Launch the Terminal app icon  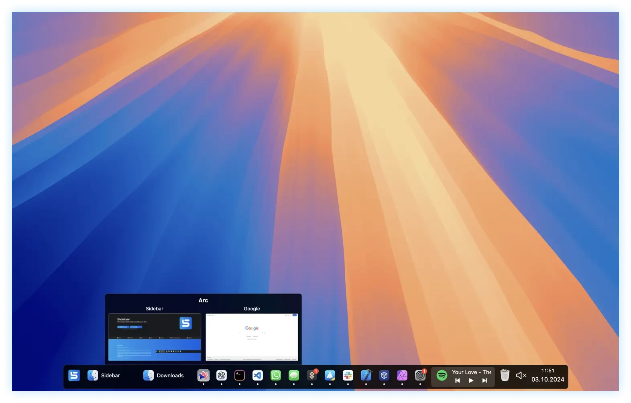(x=240, y=375)
